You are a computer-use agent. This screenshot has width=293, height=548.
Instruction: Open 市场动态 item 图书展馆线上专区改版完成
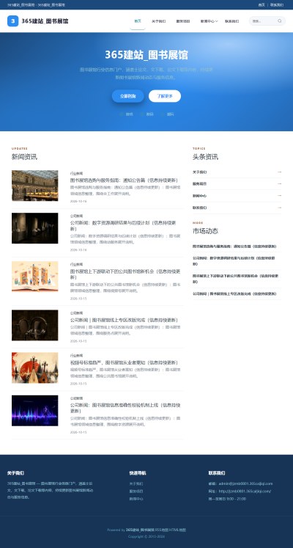[x=234, y=293]
